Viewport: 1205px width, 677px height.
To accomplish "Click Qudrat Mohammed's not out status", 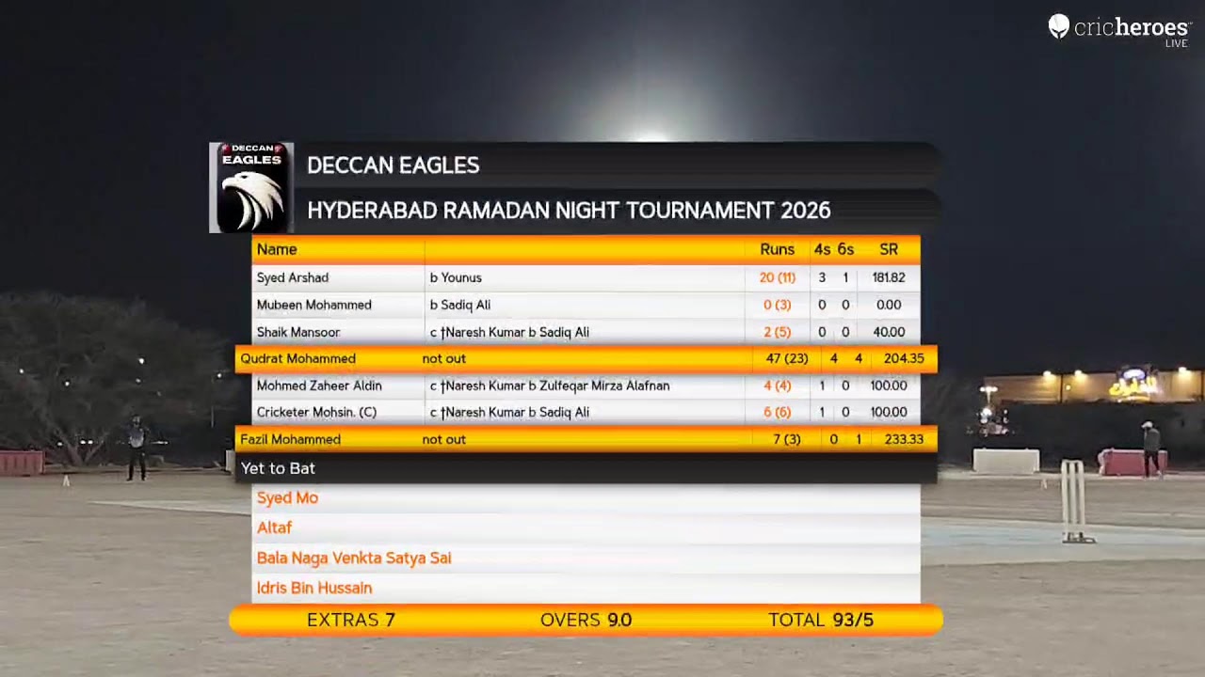I will point(443,358).
